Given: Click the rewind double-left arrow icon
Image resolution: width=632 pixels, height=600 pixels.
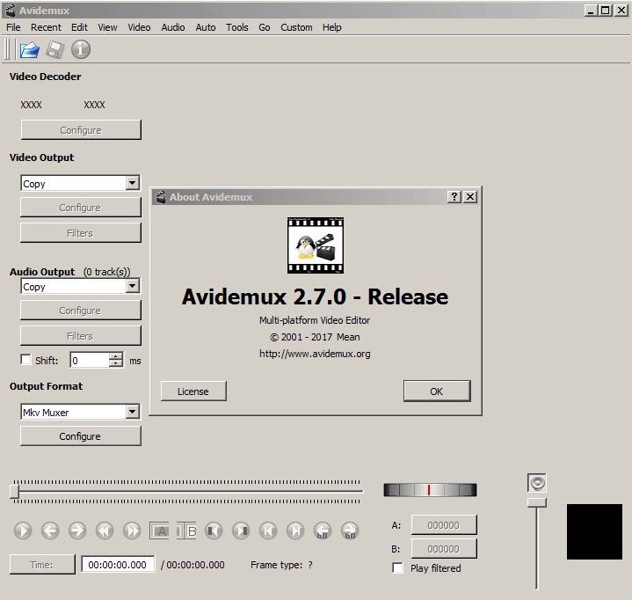Looking at the screenshot, I should pyautogui.click(x=105, y=530).
